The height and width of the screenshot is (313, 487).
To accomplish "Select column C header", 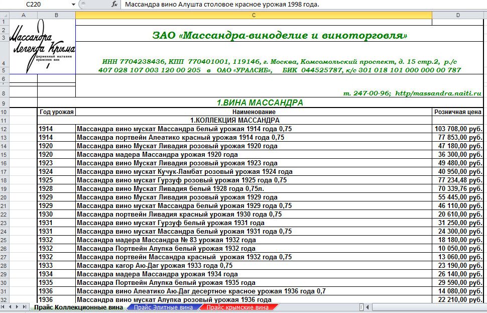I will coord(254,15).
